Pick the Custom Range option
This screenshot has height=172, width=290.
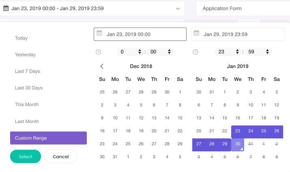tap(48, 138)
